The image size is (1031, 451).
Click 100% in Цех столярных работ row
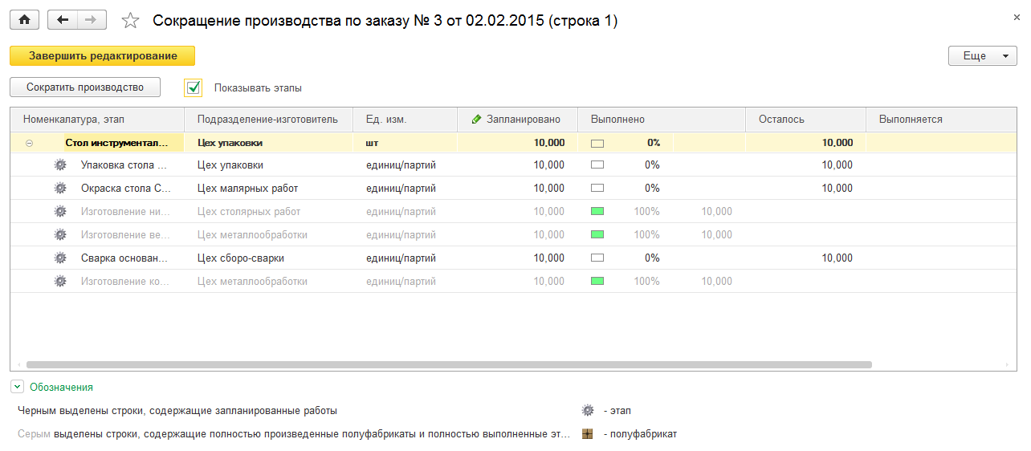point(647,212)
